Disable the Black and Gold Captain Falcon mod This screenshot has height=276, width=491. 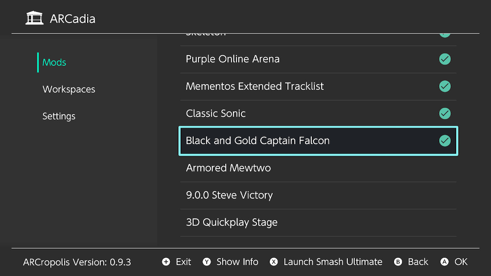click(x=318, y=141)
